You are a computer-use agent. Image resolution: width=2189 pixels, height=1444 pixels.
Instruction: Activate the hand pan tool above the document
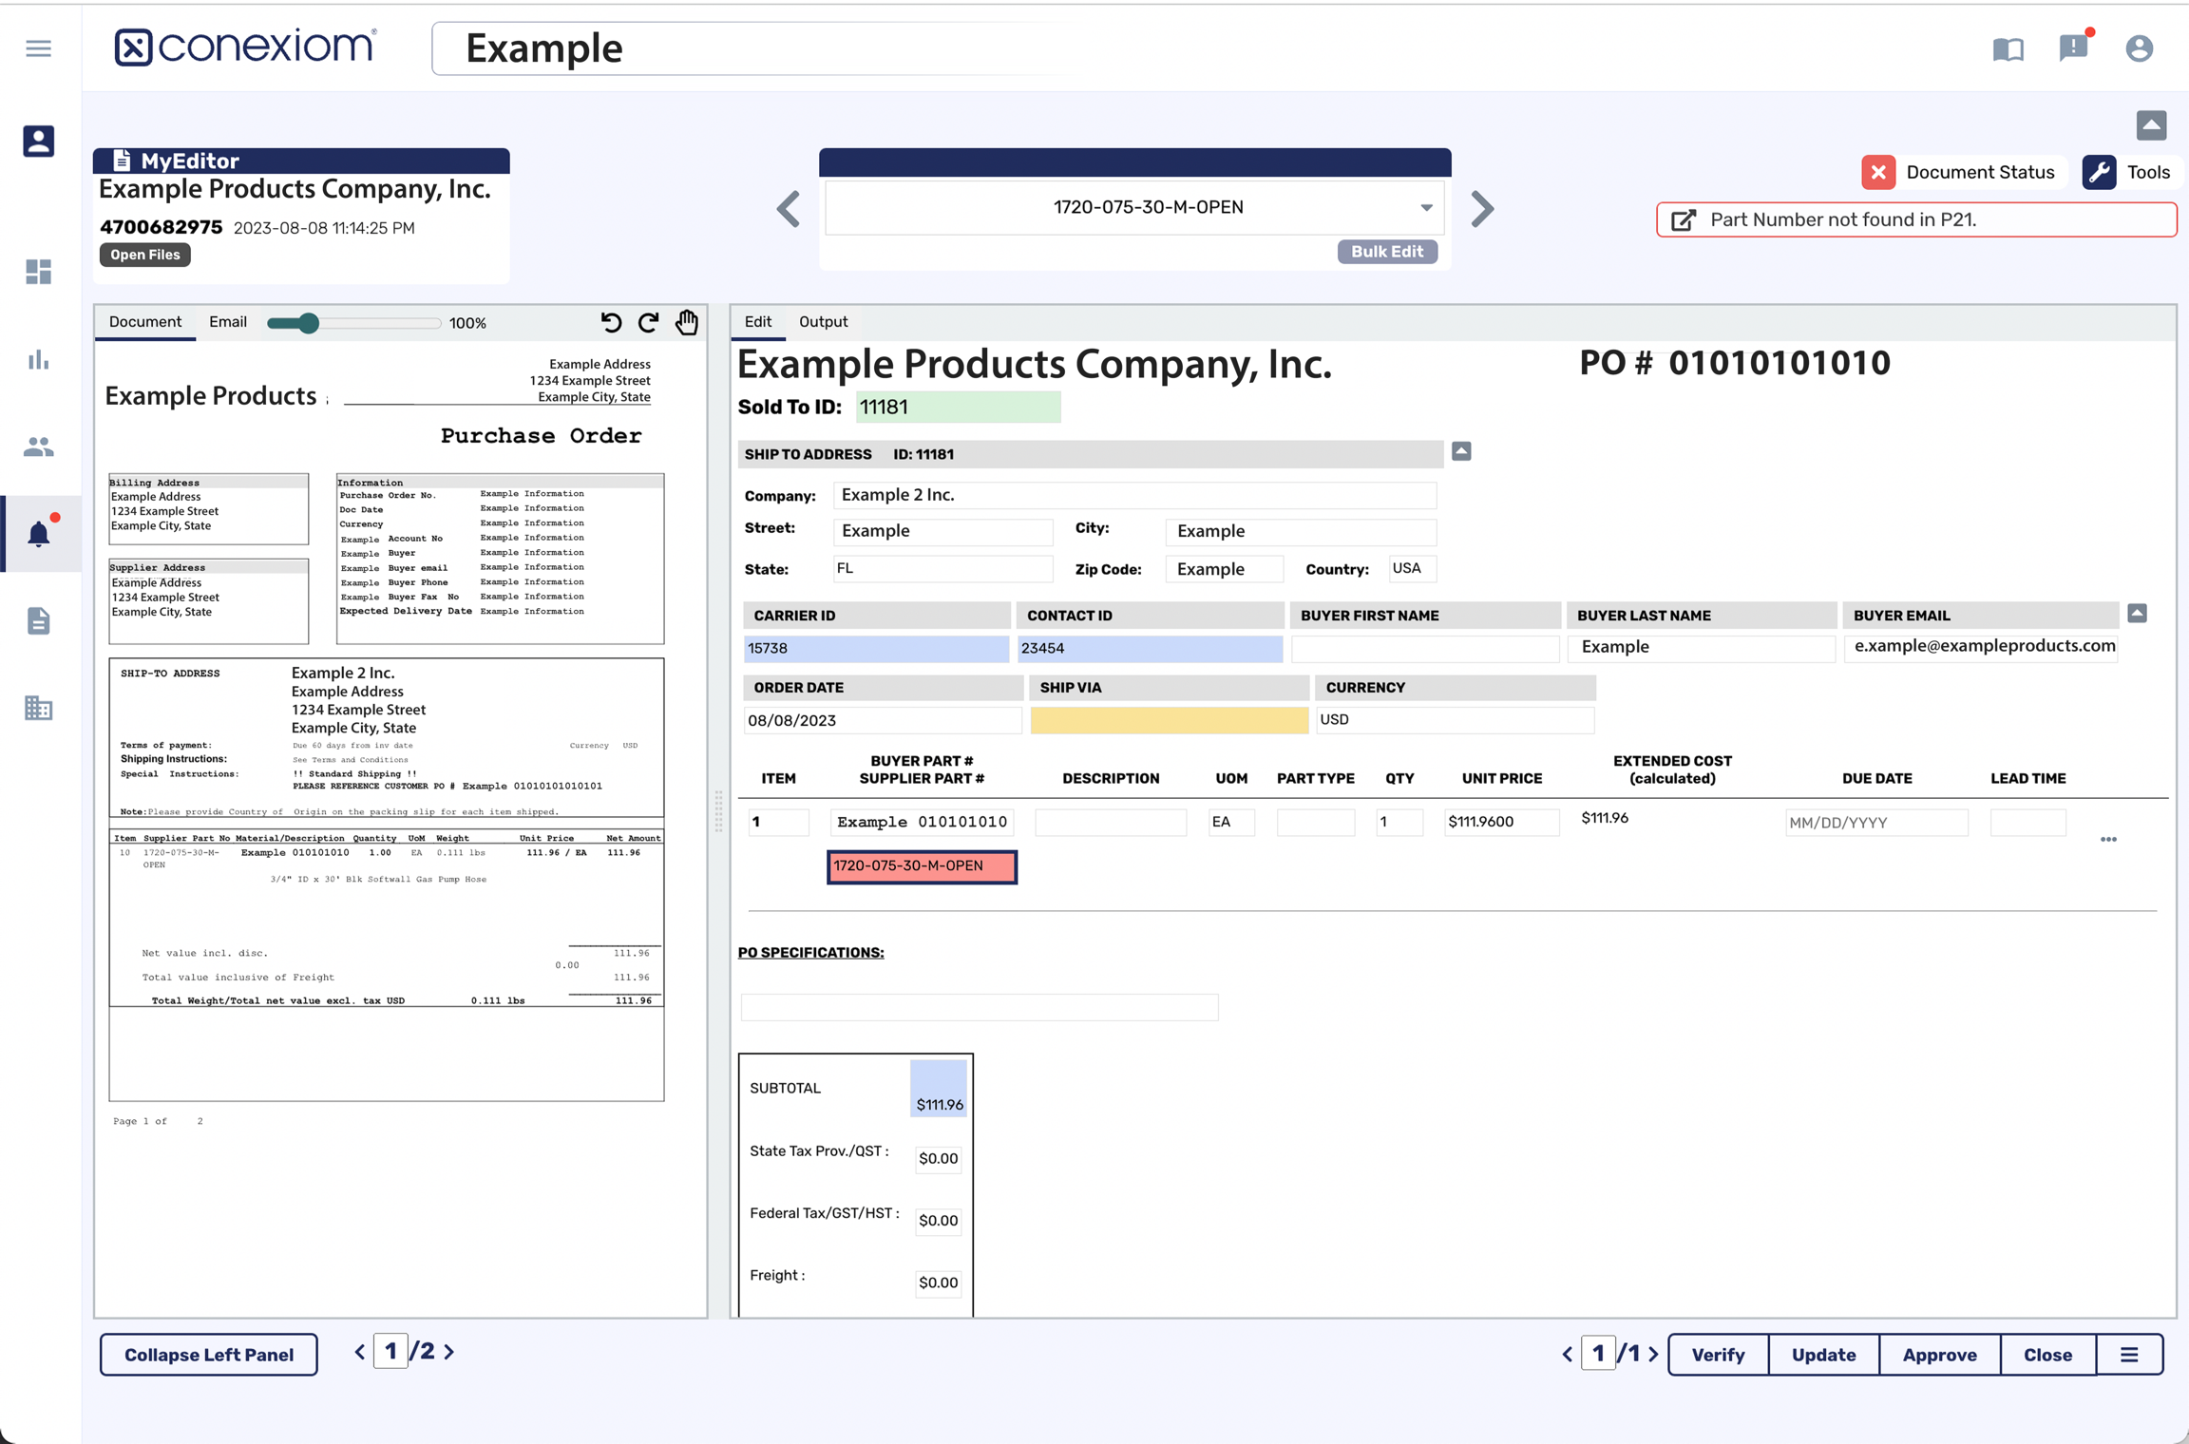(x=686, y=322)
